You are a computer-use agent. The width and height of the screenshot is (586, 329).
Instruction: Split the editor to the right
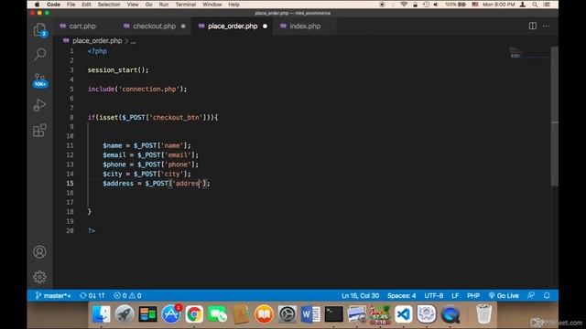tap(533, 27)
